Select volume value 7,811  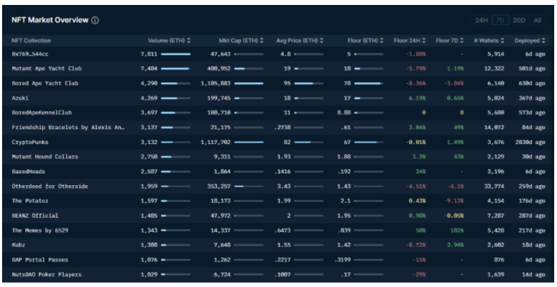click(149, 54)
